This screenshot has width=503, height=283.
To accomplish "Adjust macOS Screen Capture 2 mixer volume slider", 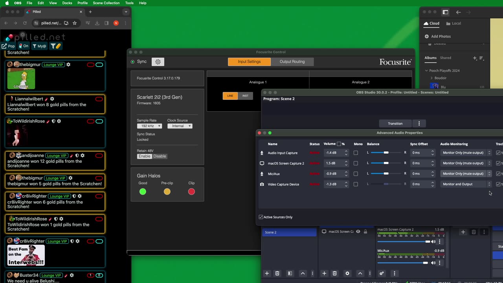I will 404,241.
